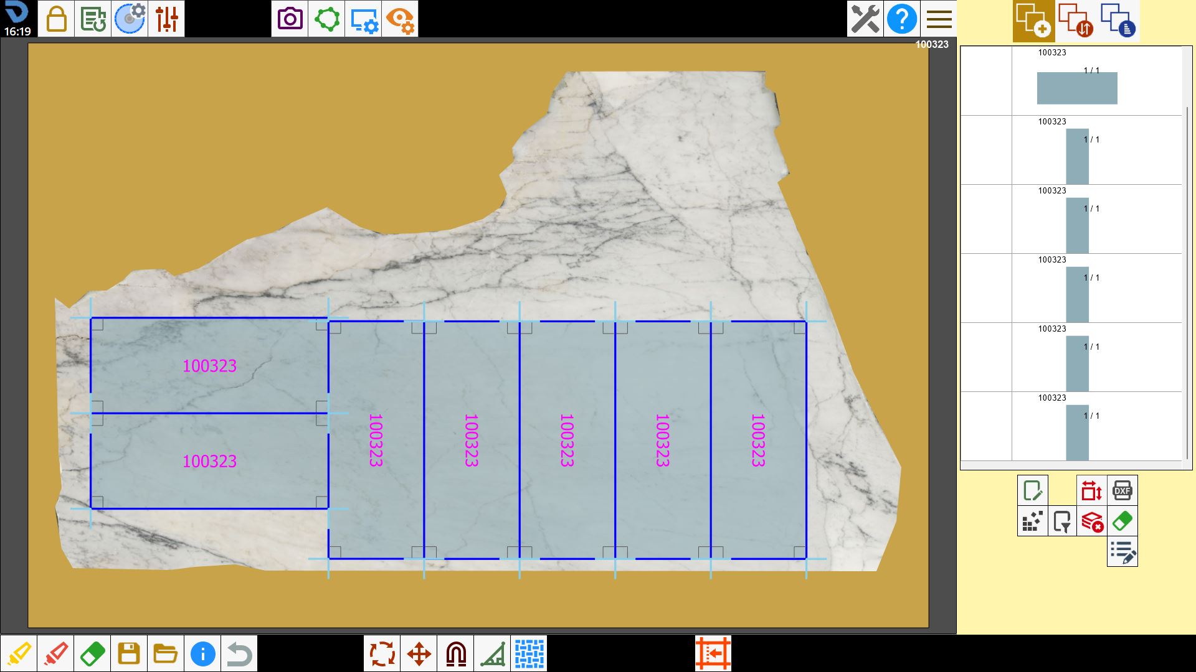Select the green eraser in bottom toolbar

(x=92, y=653)
